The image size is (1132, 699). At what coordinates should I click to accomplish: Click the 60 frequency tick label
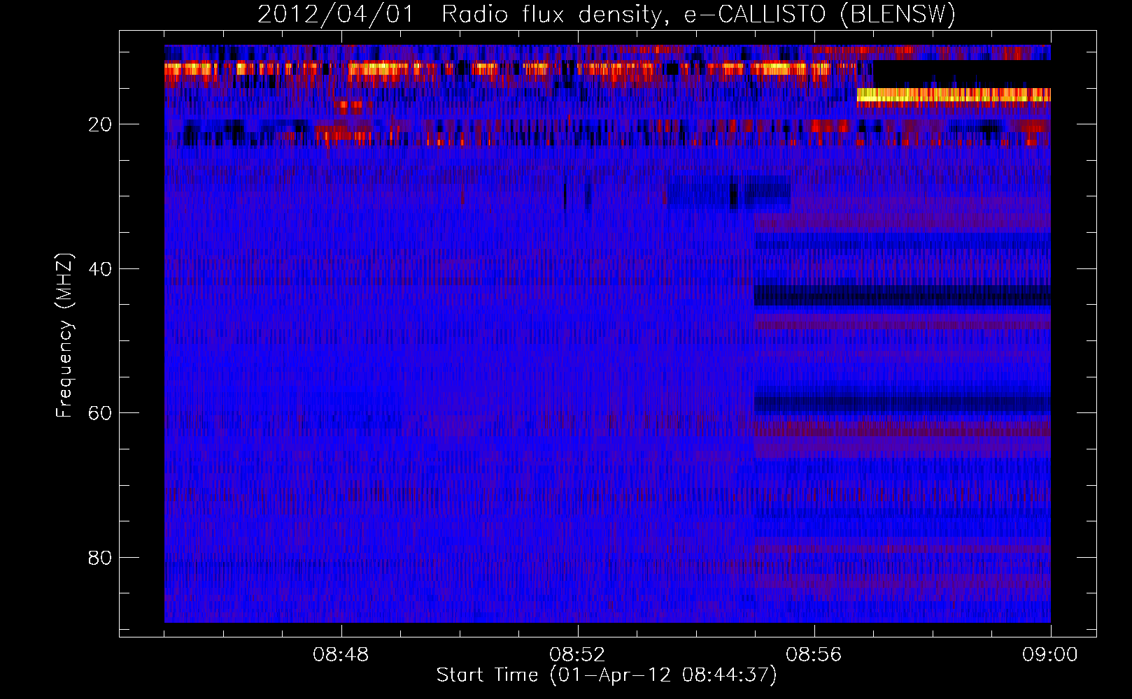pyautogui.click(x=100, y=413)
